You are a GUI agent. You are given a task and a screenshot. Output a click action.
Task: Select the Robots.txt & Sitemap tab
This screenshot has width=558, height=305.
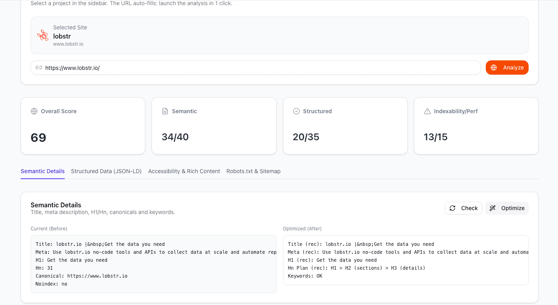point(253,171)
